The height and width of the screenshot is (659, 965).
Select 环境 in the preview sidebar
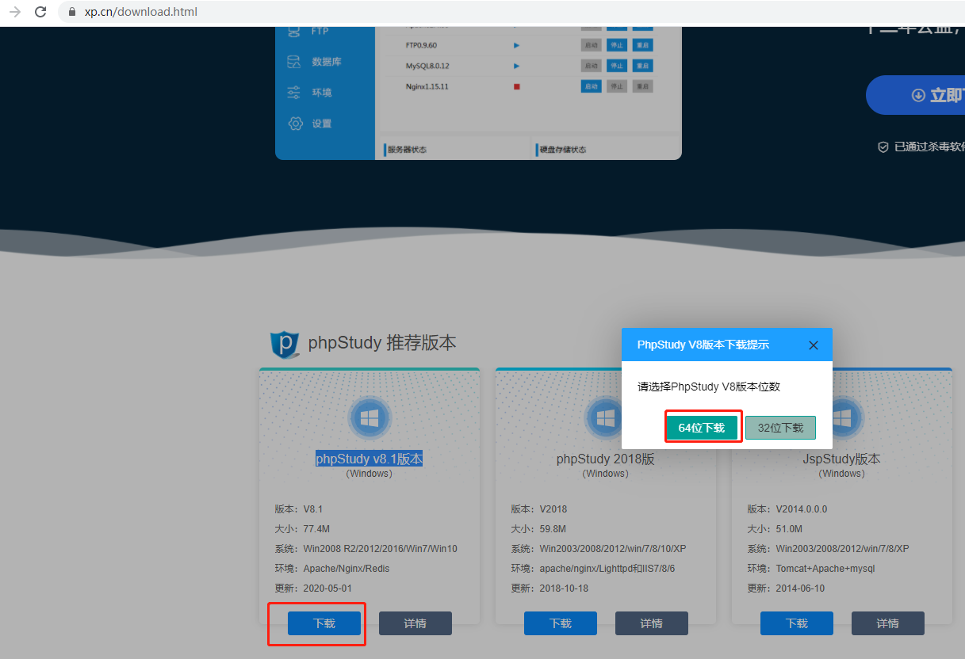coord(310,93)
